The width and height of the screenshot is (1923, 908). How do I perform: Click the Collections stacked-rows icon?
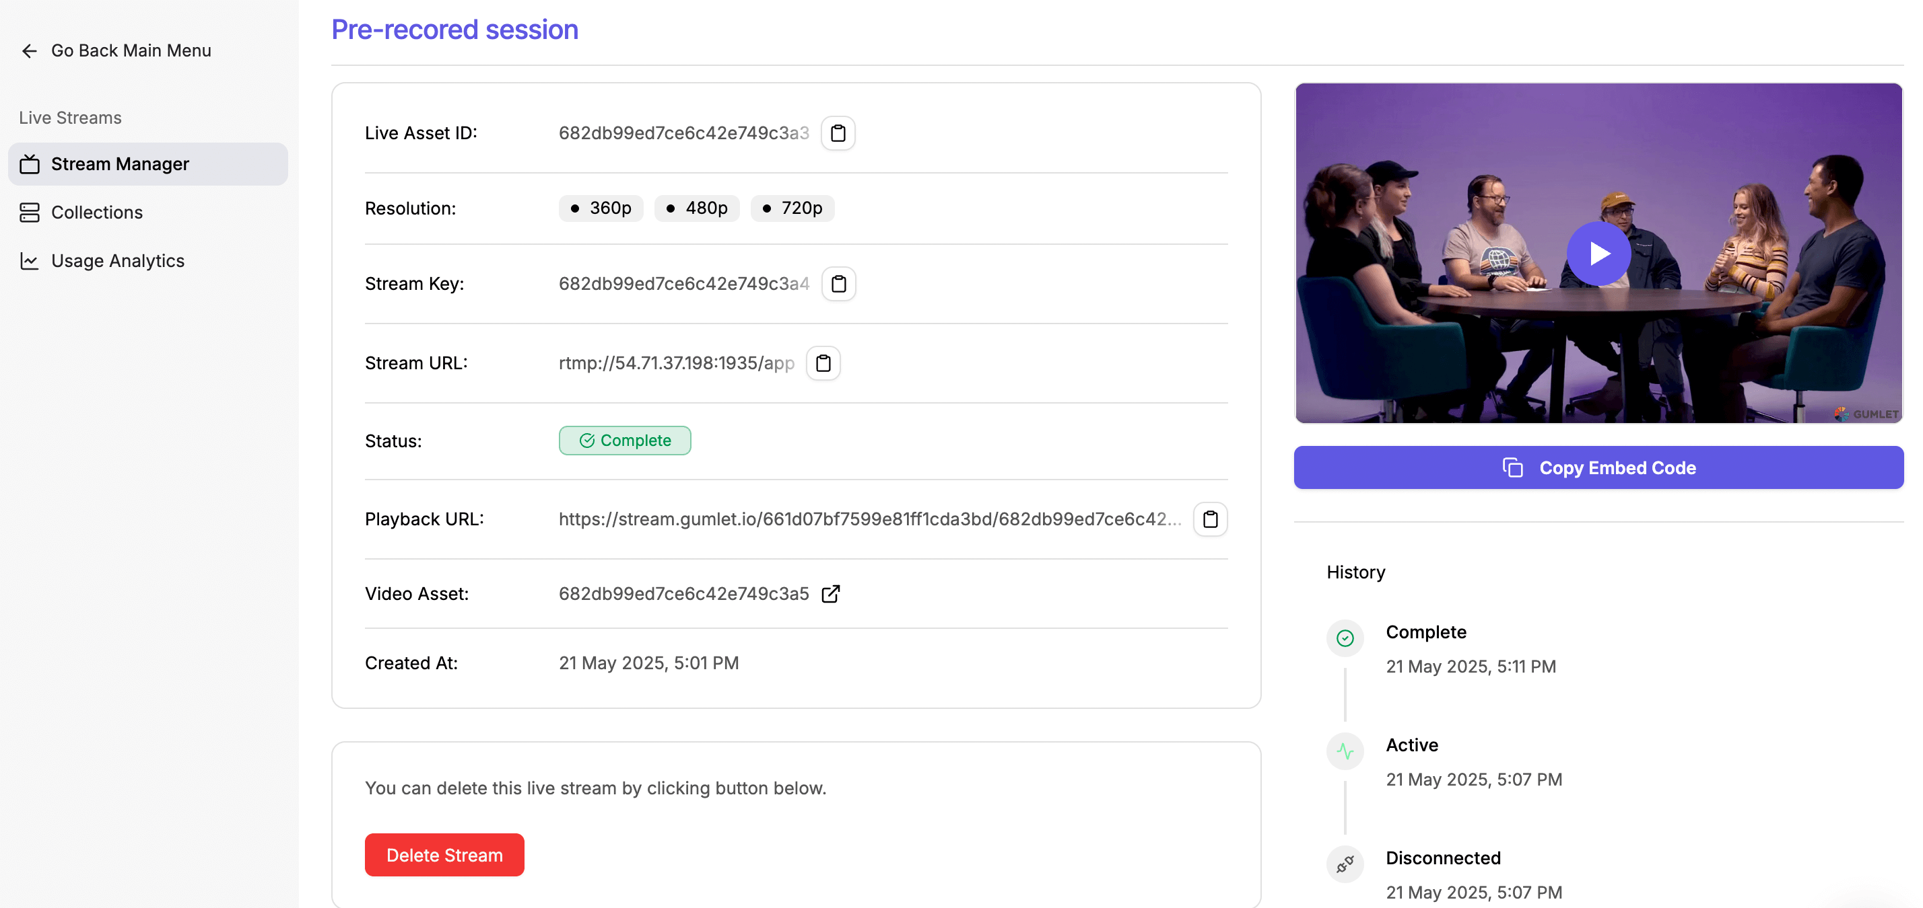click(29, 213)
